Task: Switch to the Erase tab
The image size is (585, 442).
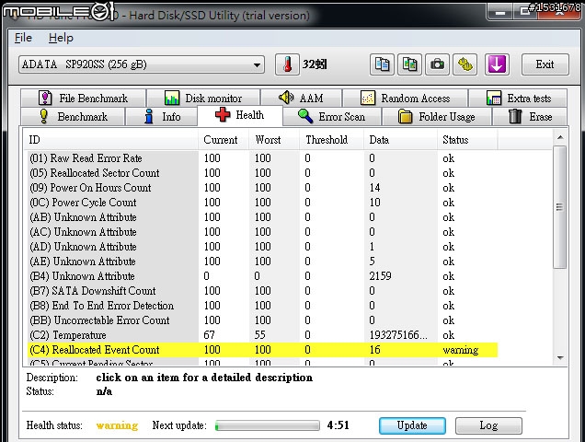Action: coord(530,117)
